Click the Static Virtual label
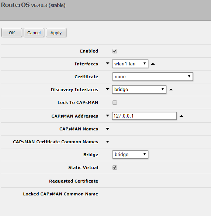211x216 pixels. 83,168
